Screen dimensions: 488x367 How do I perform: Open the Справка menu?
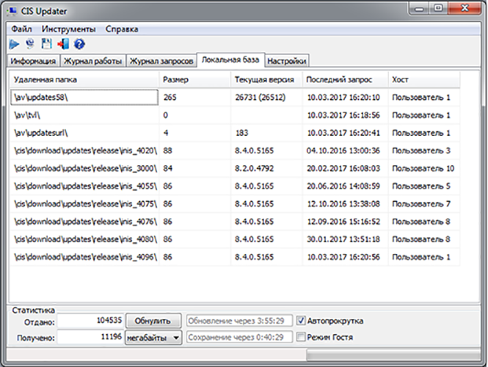(x=121, y=29)
